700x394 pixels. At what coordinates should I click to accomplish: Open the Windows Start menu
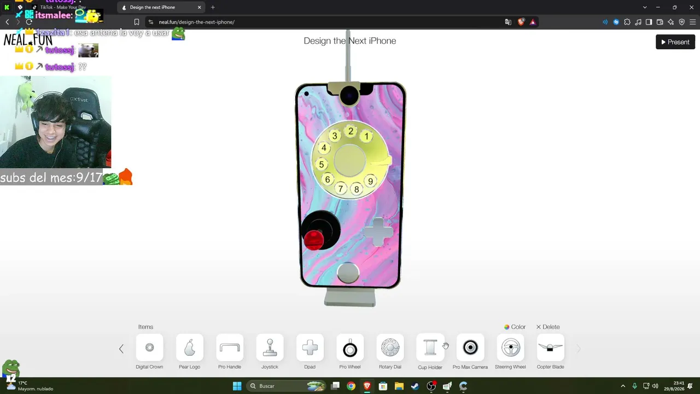[x=237, y=386]
